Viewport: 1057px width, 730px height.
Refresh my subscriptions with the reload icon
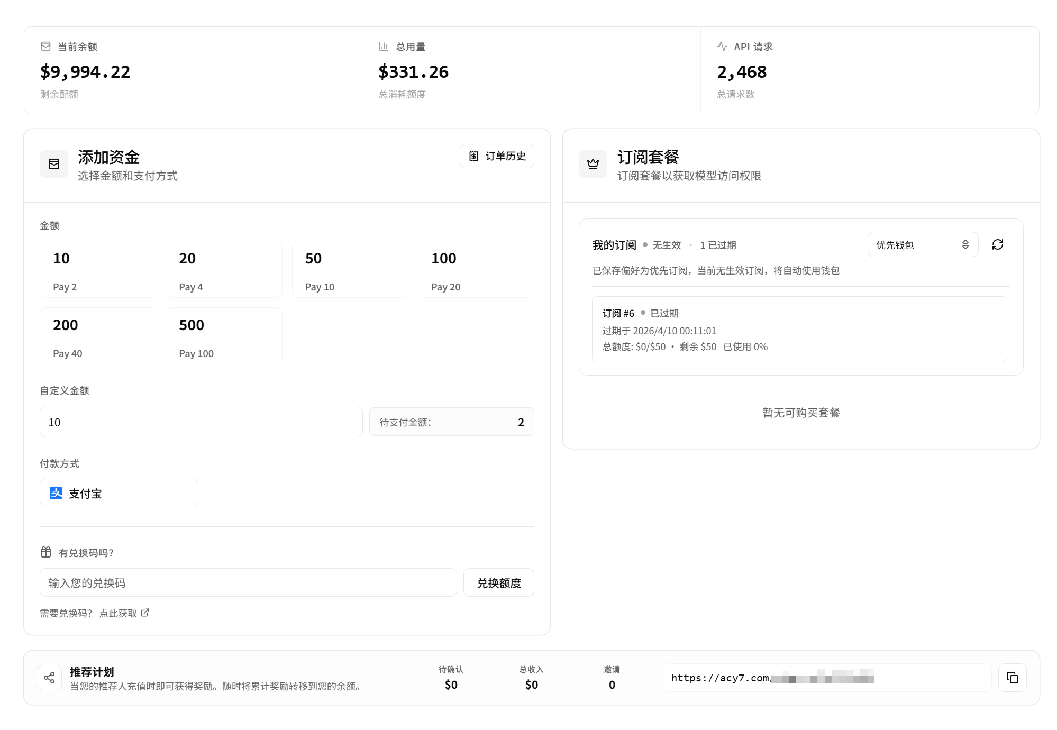[998, 244]
